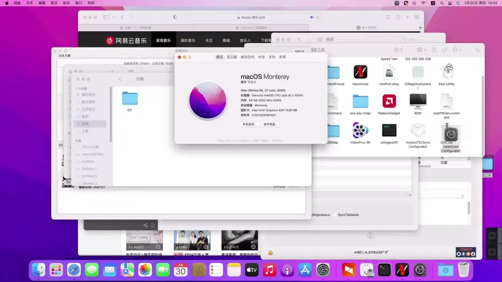Open HeliPort.dmg file icon
Image resolution: width=502 pixels, height=282 pixels.
click(x=389, y=72)
